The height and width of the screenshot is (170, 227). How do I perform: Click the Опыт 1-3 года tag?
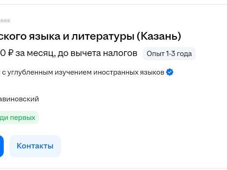coord(169,54)
